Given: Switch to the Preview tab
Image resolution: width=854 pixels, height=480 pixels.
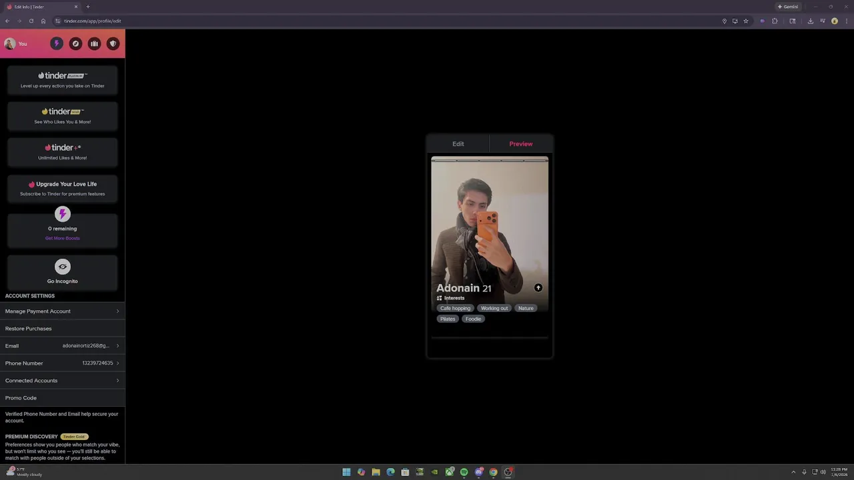Looking at the screenshot, I should tap(521, 144).
